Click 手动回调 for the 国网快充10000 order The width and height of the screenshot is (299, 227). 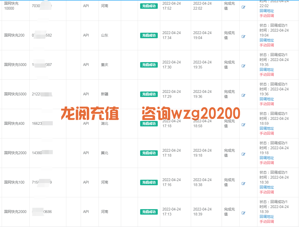point(267,16)
